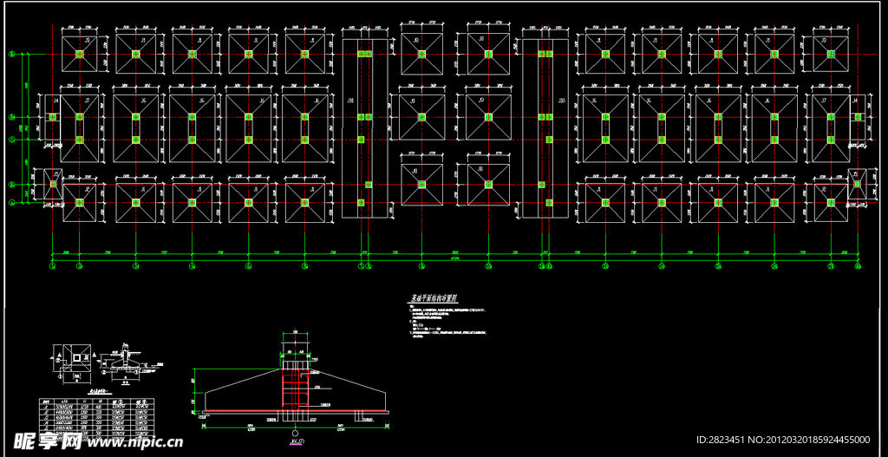Open the www.nipic.cn watermark link

[x=134, y=442]
